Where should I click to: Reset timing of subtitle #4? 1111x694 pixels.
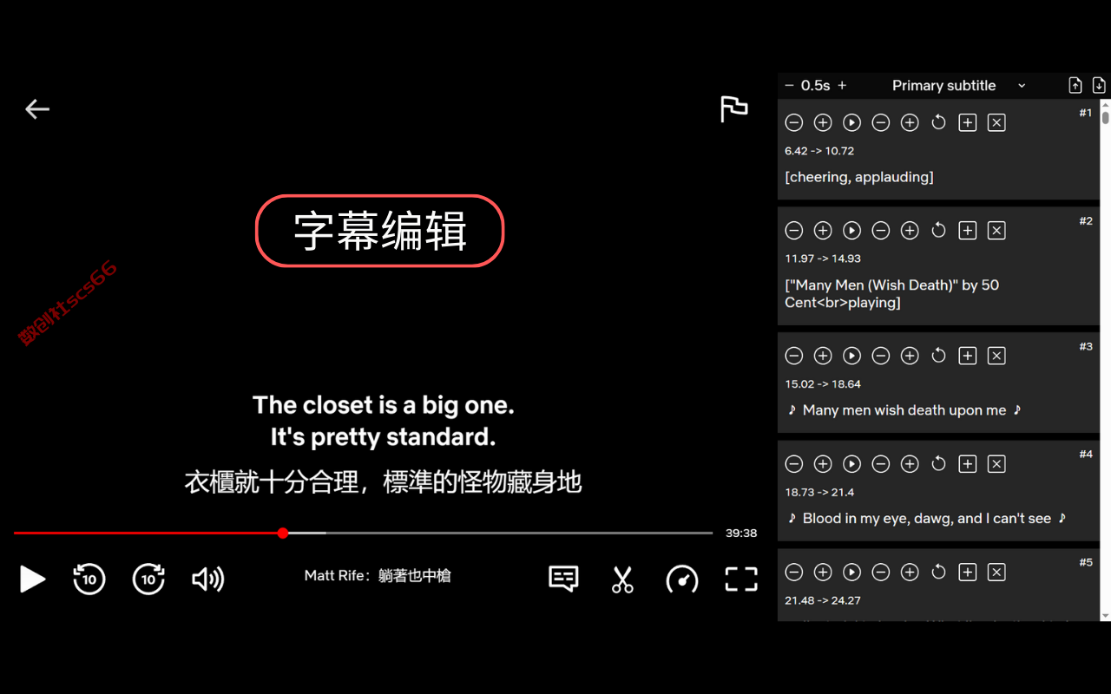point(938,463)
